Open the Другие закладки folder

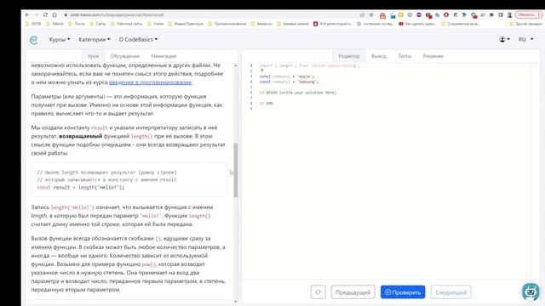click(x=525, y=24)
